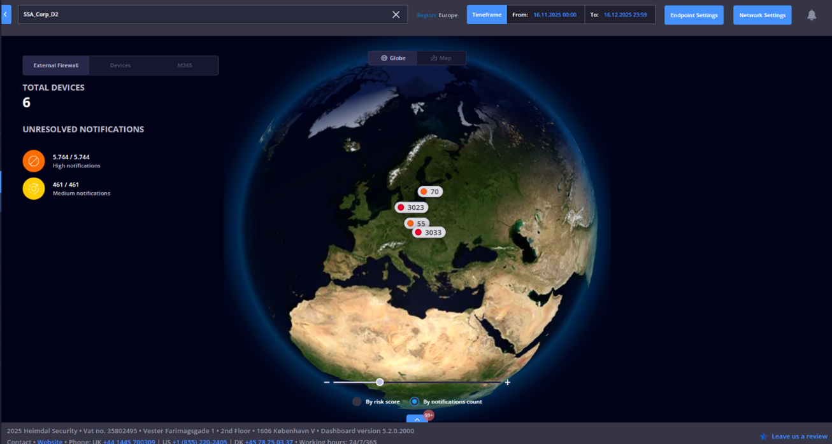Select the globe marker showing 70

coord(430,191)
